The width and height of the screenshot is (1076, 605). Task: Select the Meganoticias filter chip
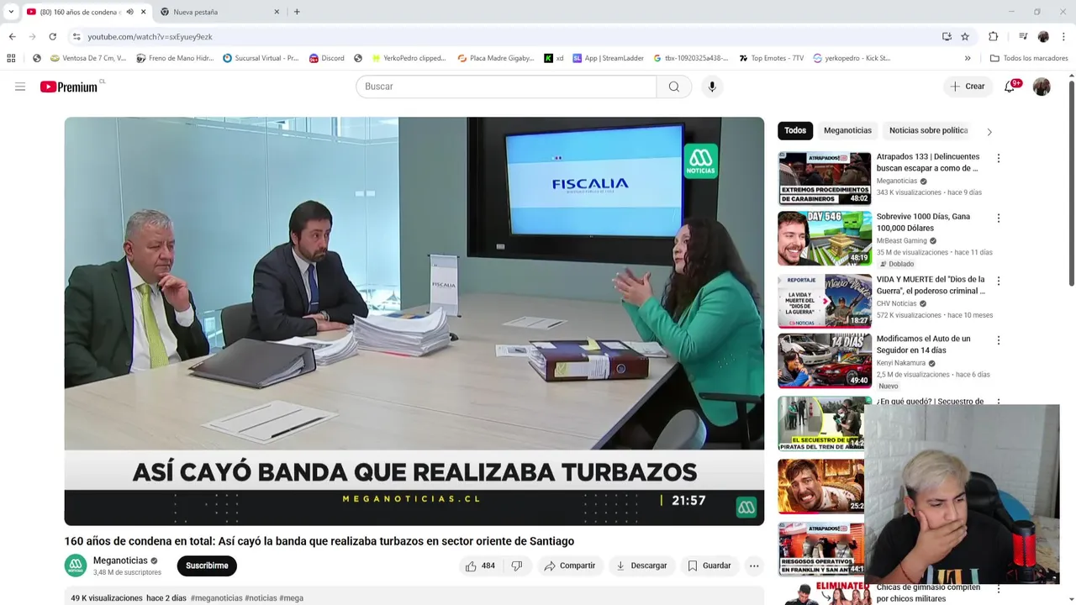(x=847, y=130)
